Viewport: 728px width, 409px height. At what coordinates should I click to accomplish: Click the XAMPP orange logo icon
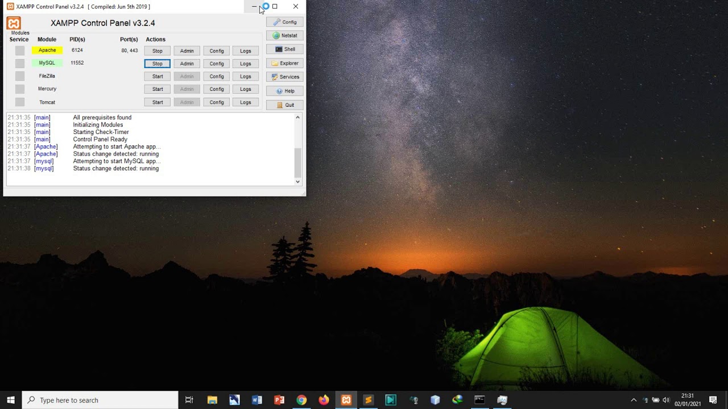click(x=14, y=23)
